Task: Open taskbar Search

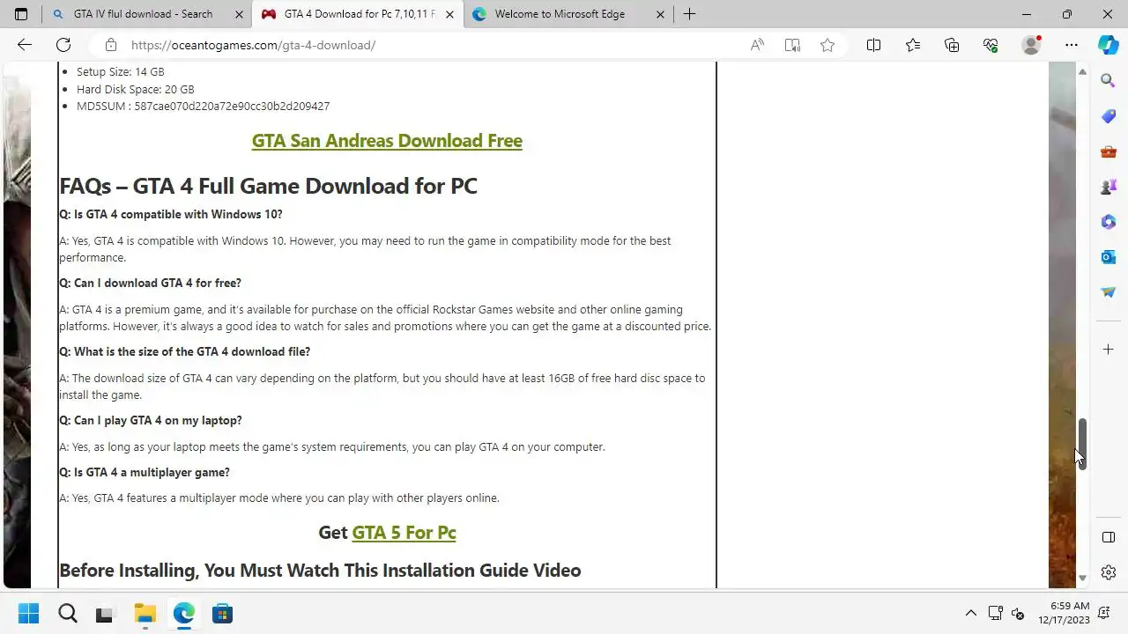Action: [67, 613]
